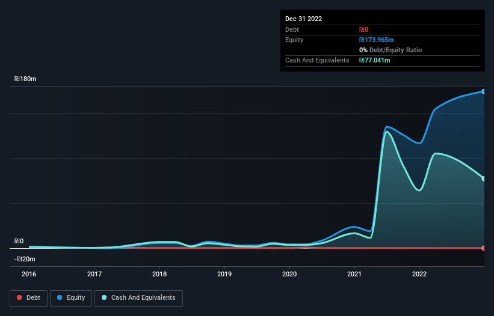Click the teal Cash And Equivalents legend dot
494x316 pixels.
click(104, 297)
